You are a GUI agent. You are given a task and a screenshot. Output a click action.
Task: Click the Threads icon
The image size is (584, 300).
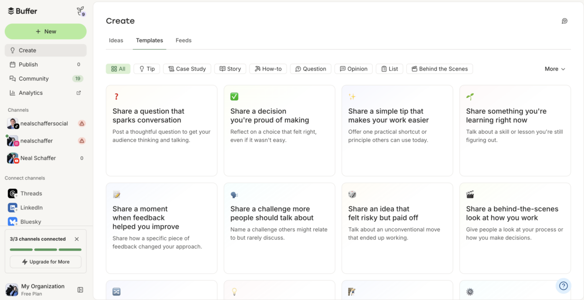(13, 194)
